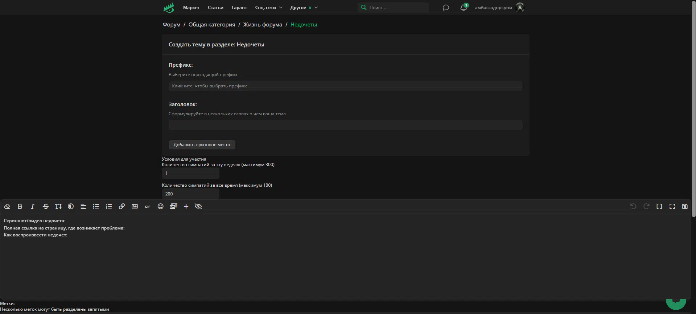
Task: Open the Статьи menu item
Action: (215, 8)
